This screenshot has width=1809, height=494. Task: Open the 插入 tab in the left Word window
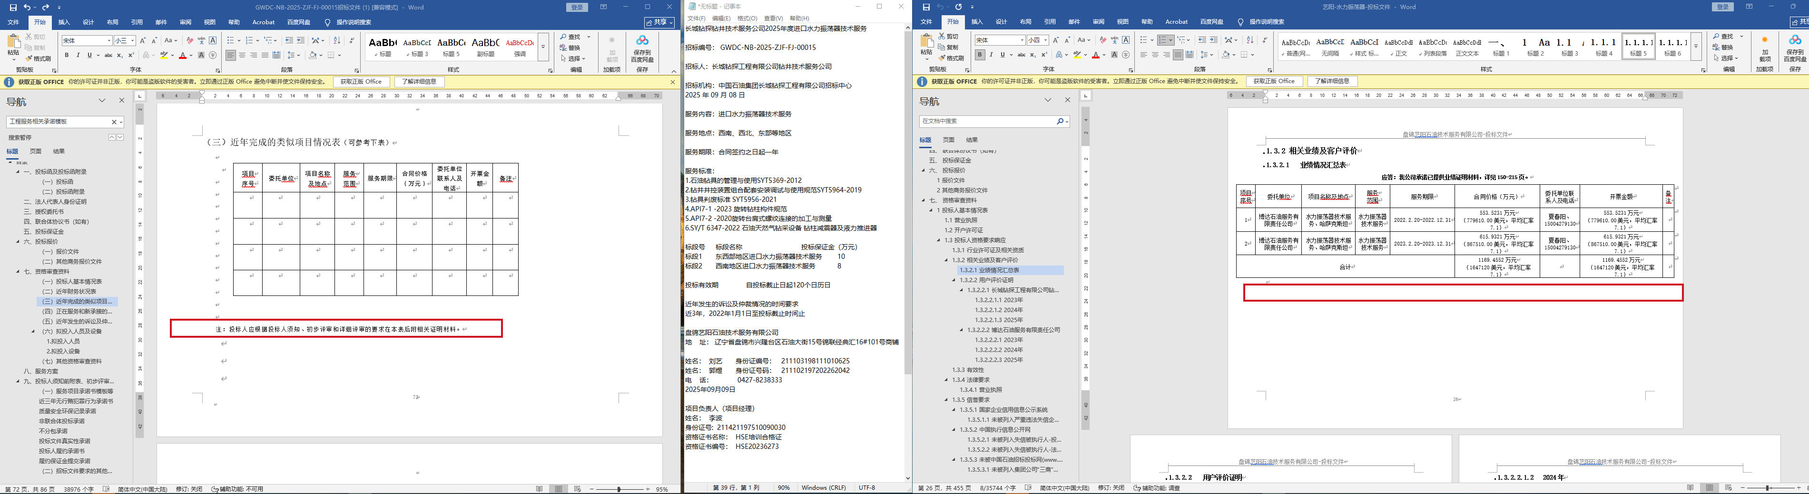(x=64, y=22)
